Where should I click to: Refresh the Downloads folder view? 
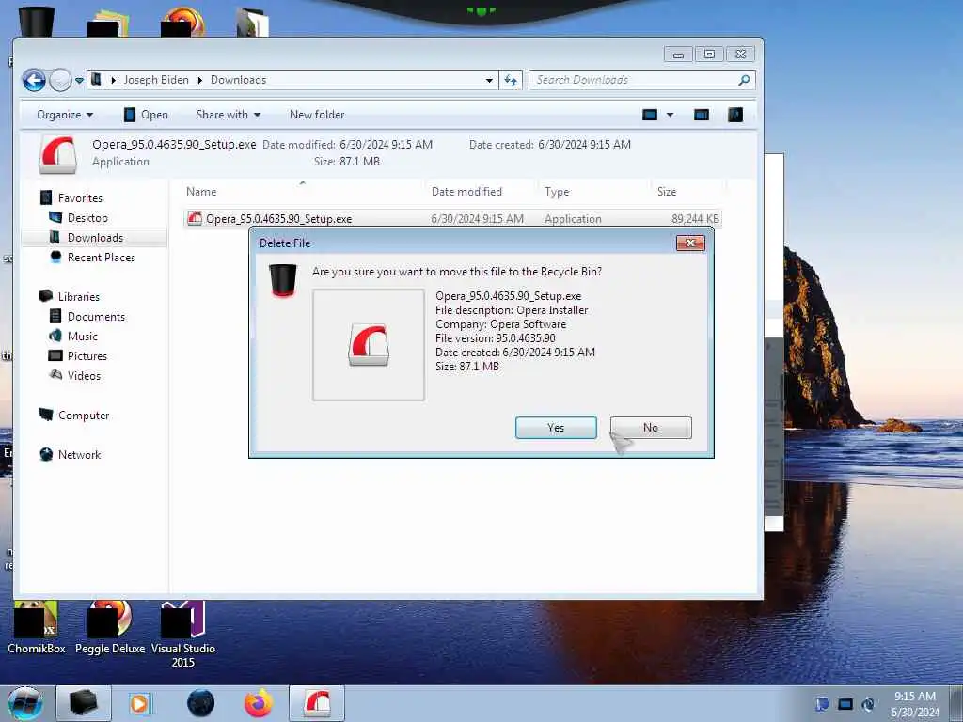511,80
